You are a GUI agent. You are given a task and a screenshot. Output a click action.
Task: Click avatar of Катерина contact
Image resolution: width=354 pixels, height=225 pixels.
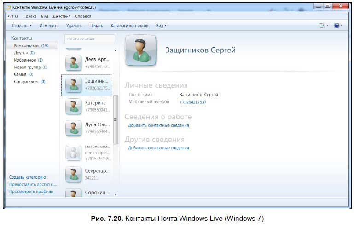point(73,107)
